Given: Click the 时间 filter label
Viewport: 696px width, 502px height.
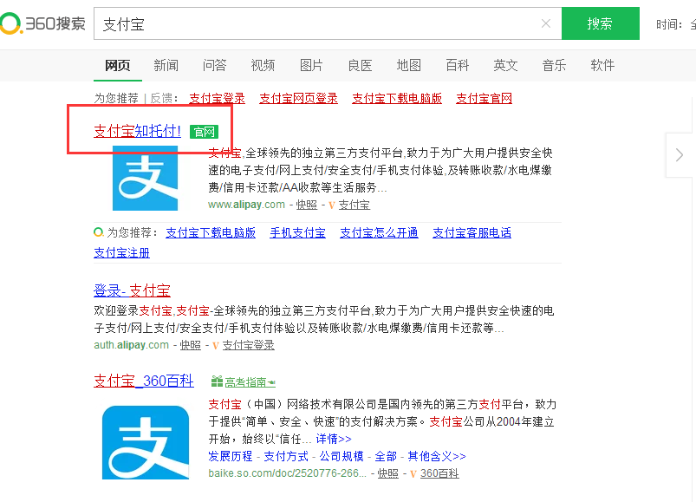Looking at the screenshot, I should point(669,24).
